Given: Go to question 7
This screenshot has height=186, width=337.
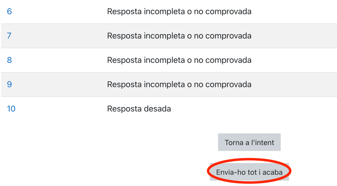Looking at the screenshot, I should (9, 36).
